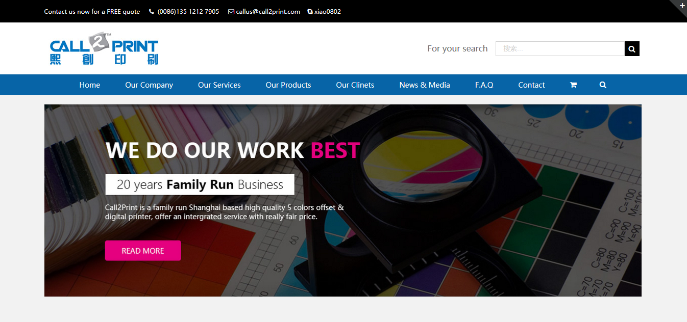Viewport: 687px width, 322px height.
Task: Click the shopping cart icon in navbar
Action: point(573,85)
